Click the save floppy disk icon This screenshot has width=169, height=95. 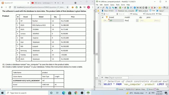click(x=164, y=8)
